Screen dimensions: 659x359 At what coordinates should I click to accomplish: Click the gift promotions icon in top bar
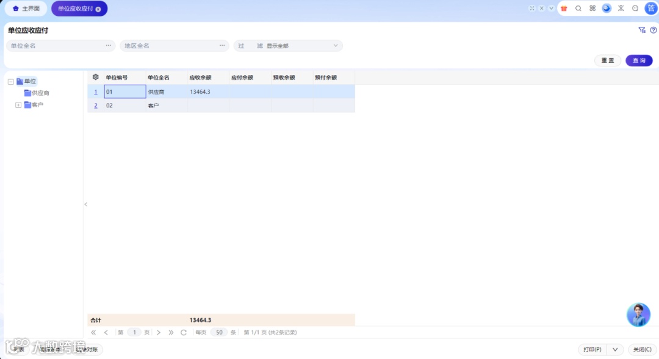click(564, 9)
